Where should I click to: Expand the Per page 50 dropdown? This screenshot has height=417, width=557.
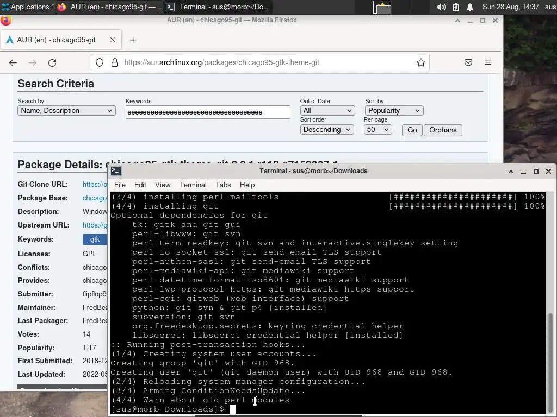(377, 129)
